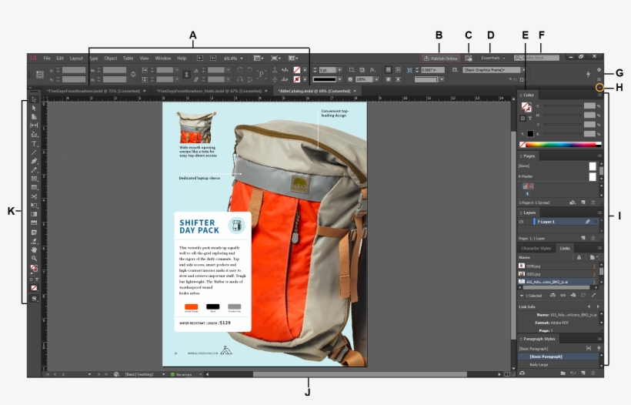
Task: Click the Edit Original pencil icon in Links
Action: pos(593,296)
